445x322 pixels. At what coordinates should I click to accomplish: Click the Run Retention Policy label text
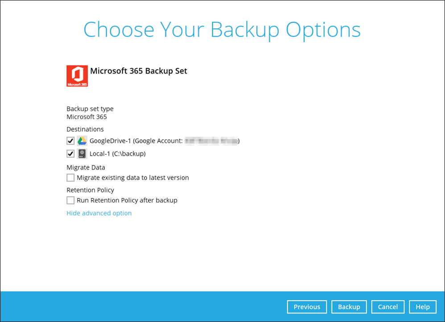point(127,200)
